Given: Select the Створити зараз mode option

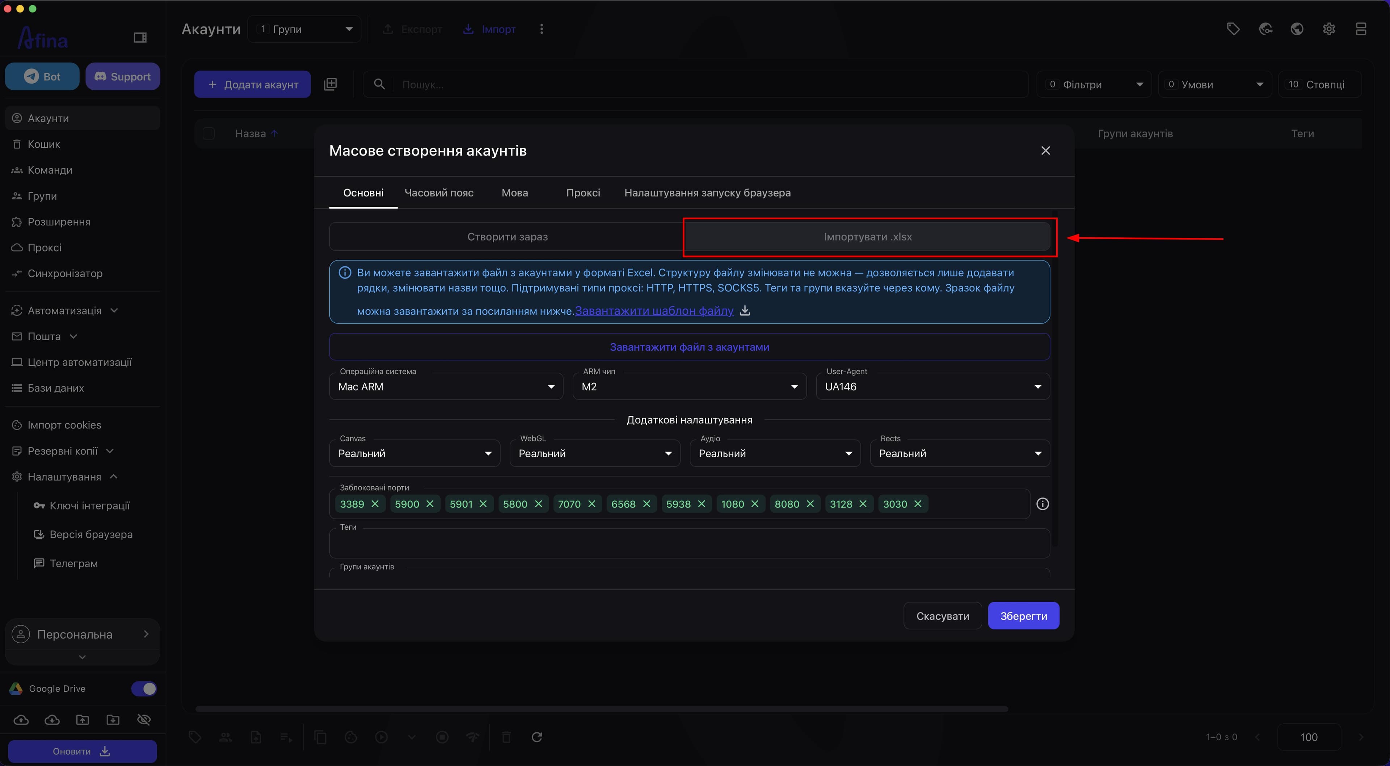Looking at the screenshot, I should click(x=507, y=237).
